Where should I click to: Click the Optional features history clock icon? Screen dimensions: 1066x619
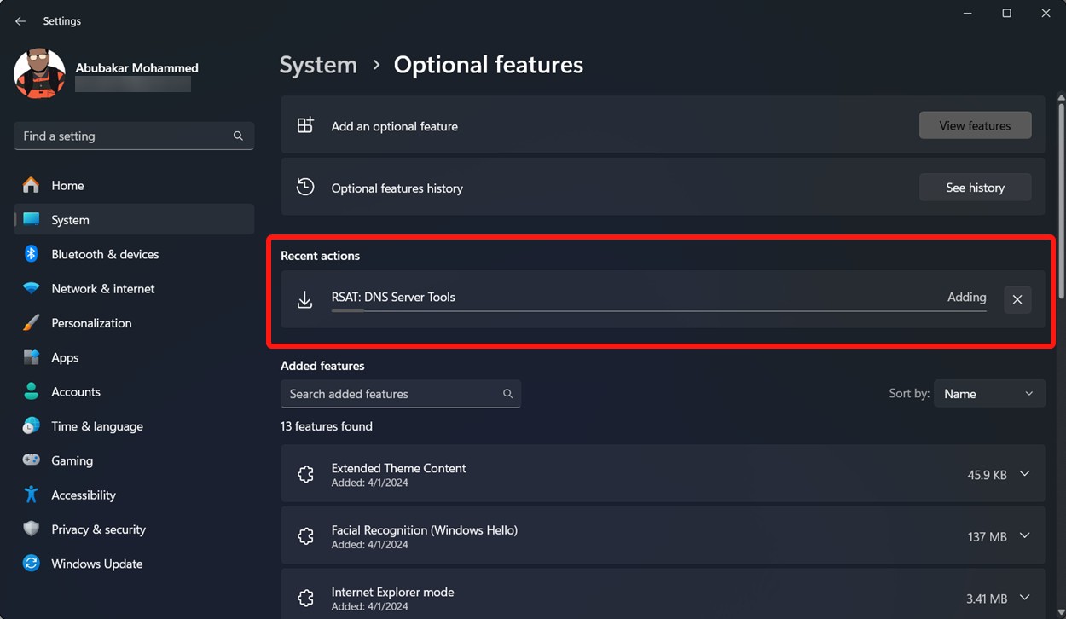coord(305,187)
